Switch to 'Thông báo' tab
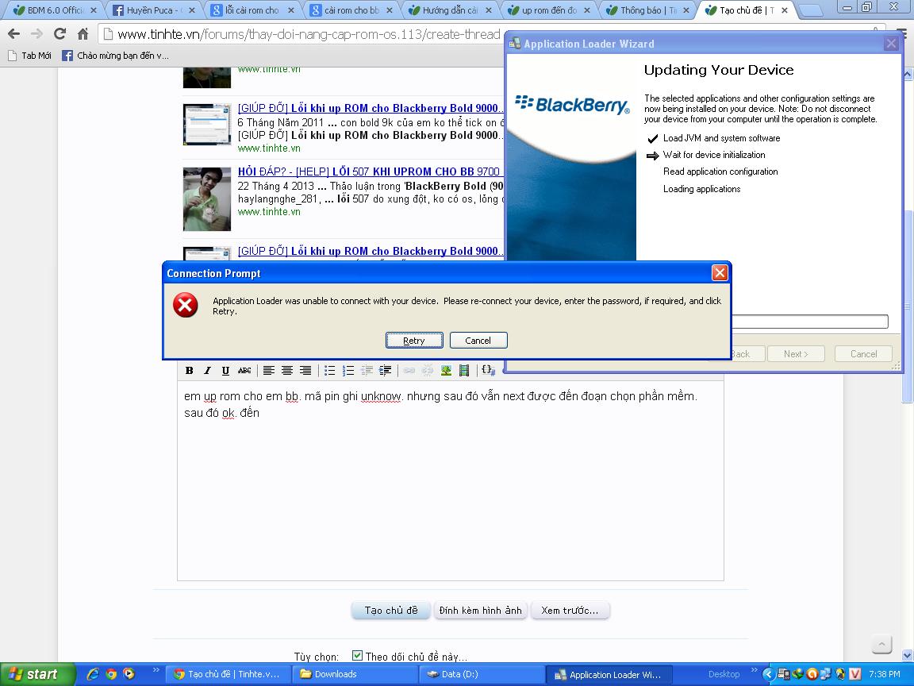This screenshot has width=914, height=686. pyautogui.click(x=648, y=10)
